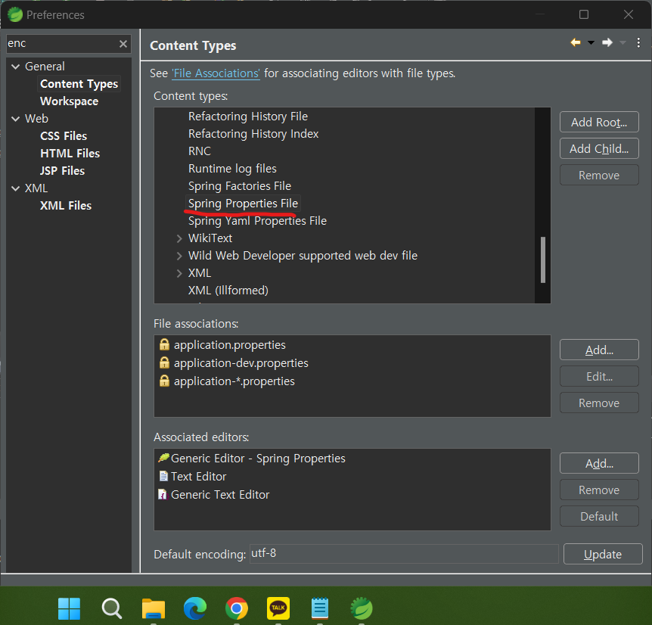This screenshot has height=625, width=652.
Task: Click Spring leaf icon of Generic Editor
Action: click(x=163, y=458)
